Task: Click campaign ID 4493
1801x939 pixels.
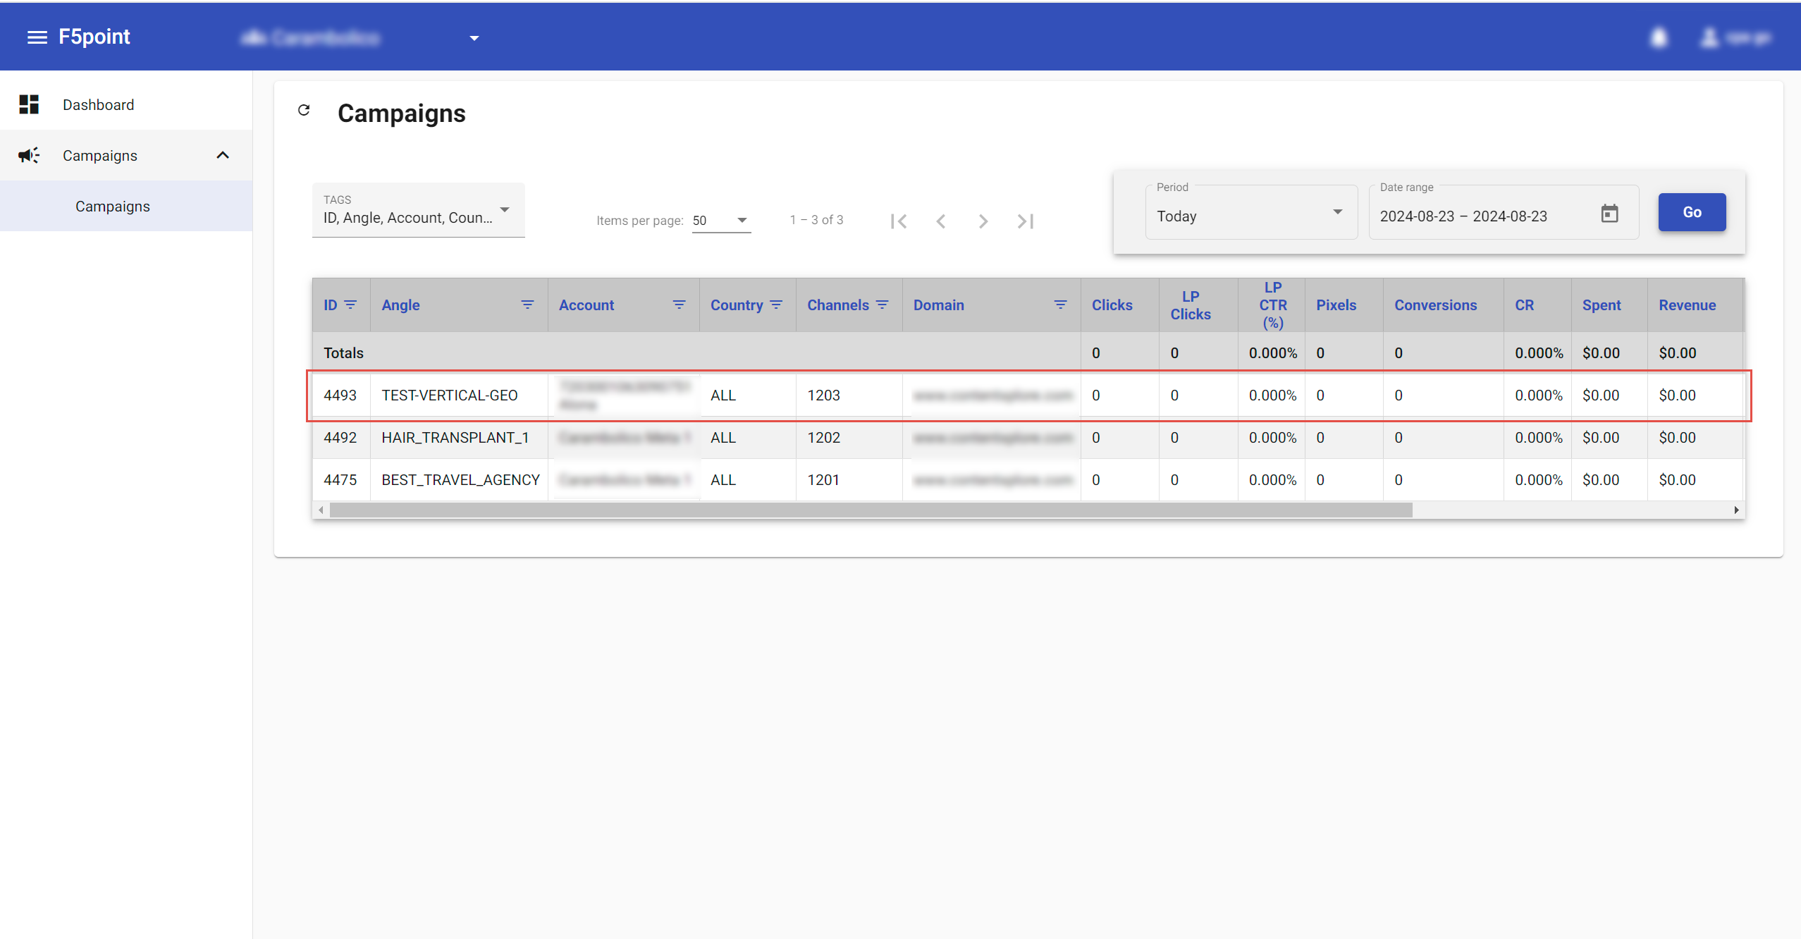Action: point(340,395)
